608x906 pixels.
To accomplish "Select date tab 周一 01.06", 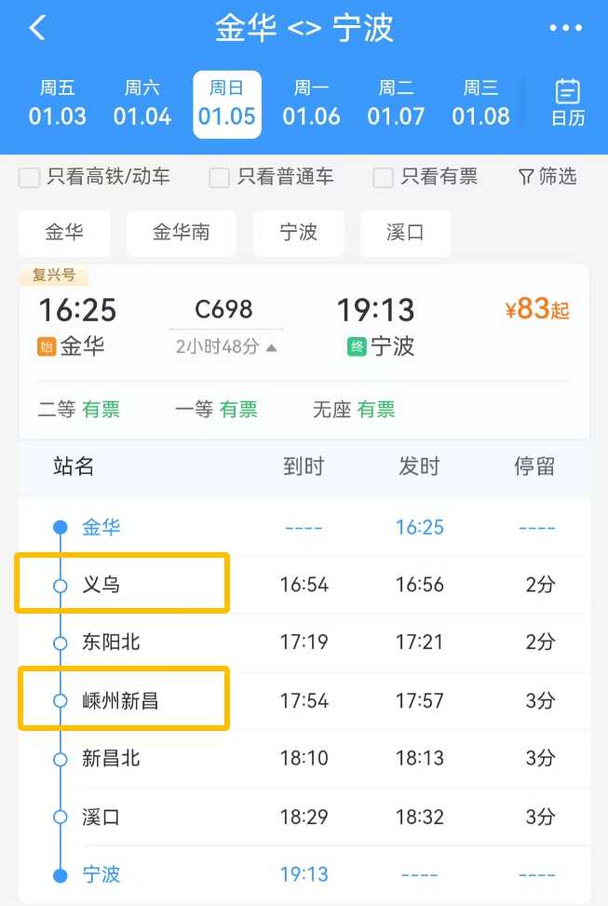I will 312,103.
